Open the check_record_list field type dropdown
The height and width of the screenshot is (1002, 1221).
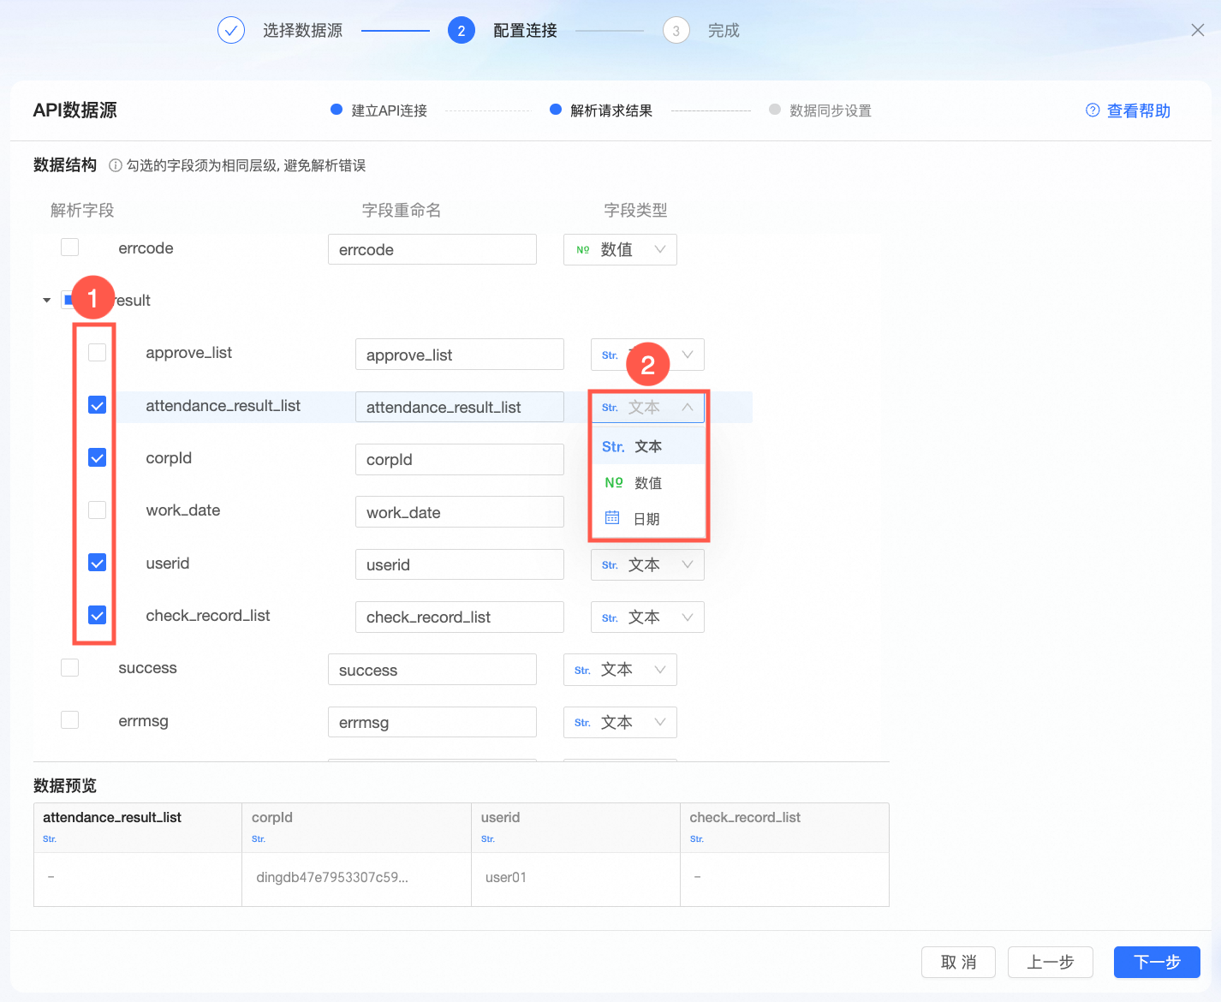click(647, 617)
